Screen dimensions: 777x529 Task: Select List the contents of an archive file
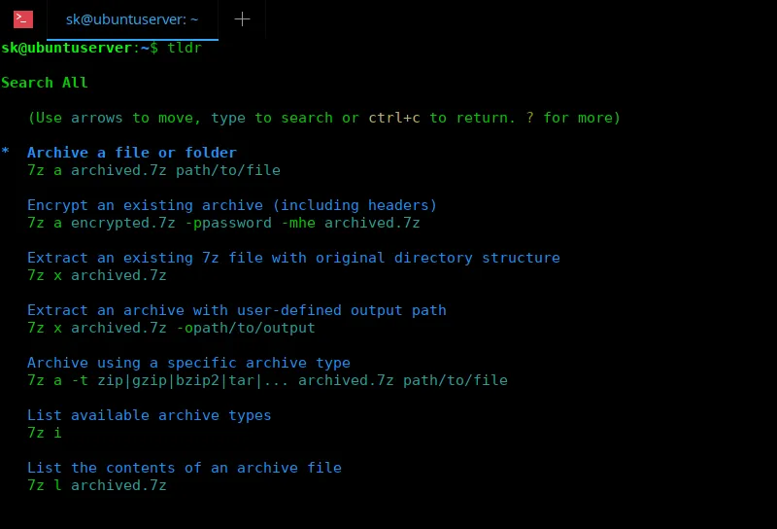pyautogui.click(x=185, y=468)
